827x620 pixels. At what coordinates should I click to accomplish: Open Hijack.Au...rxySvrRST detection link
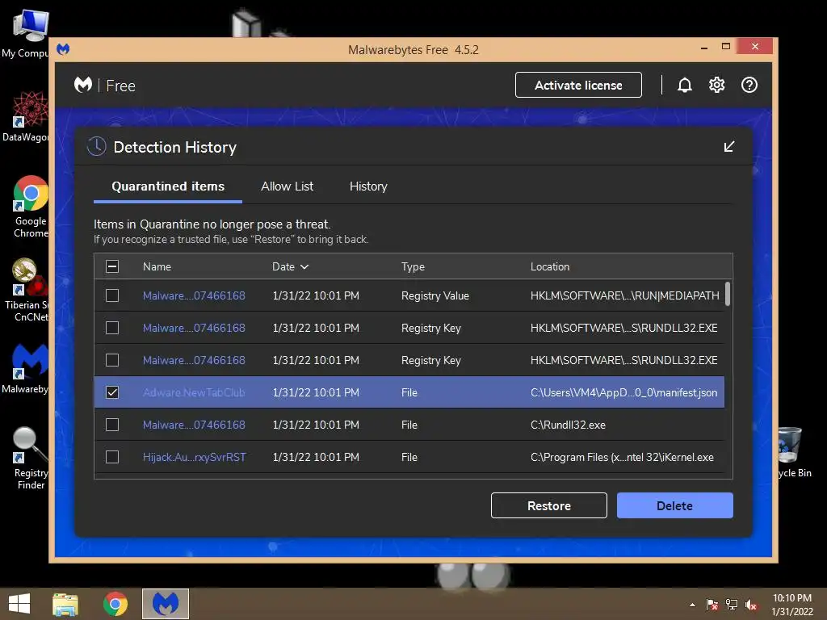click(x=194, y=457)
